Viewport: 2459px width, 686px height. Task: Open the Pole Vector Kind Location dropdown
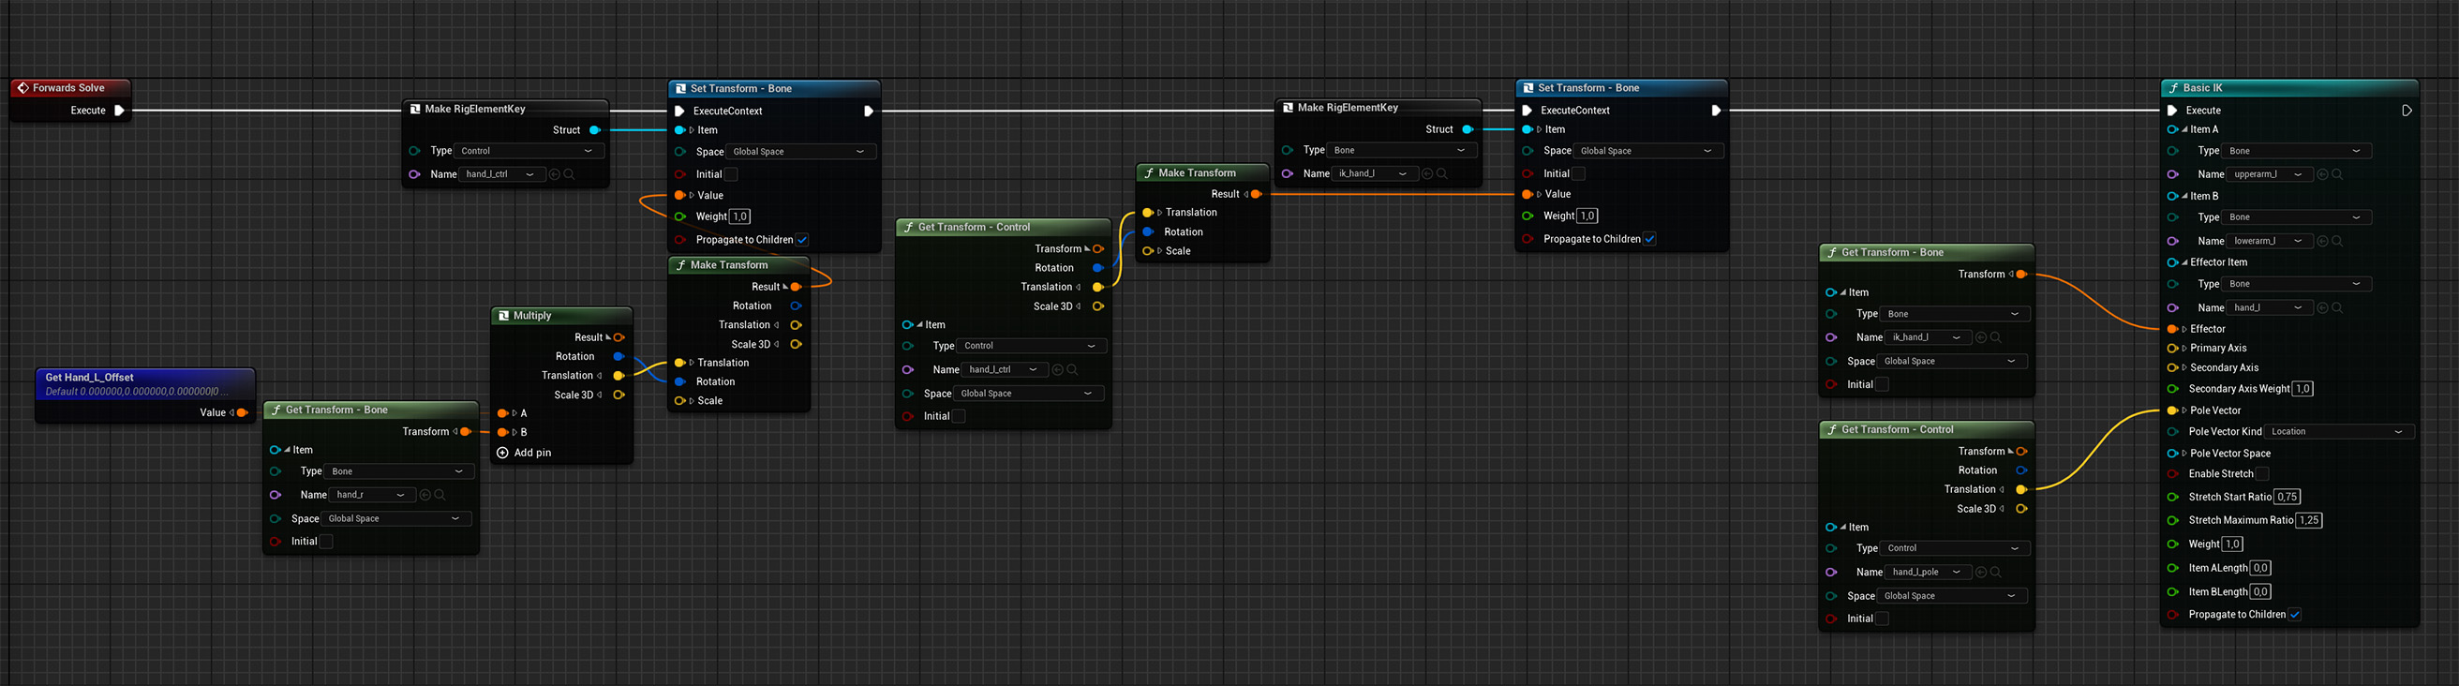pyautogui.click(x=2339, y=432)
